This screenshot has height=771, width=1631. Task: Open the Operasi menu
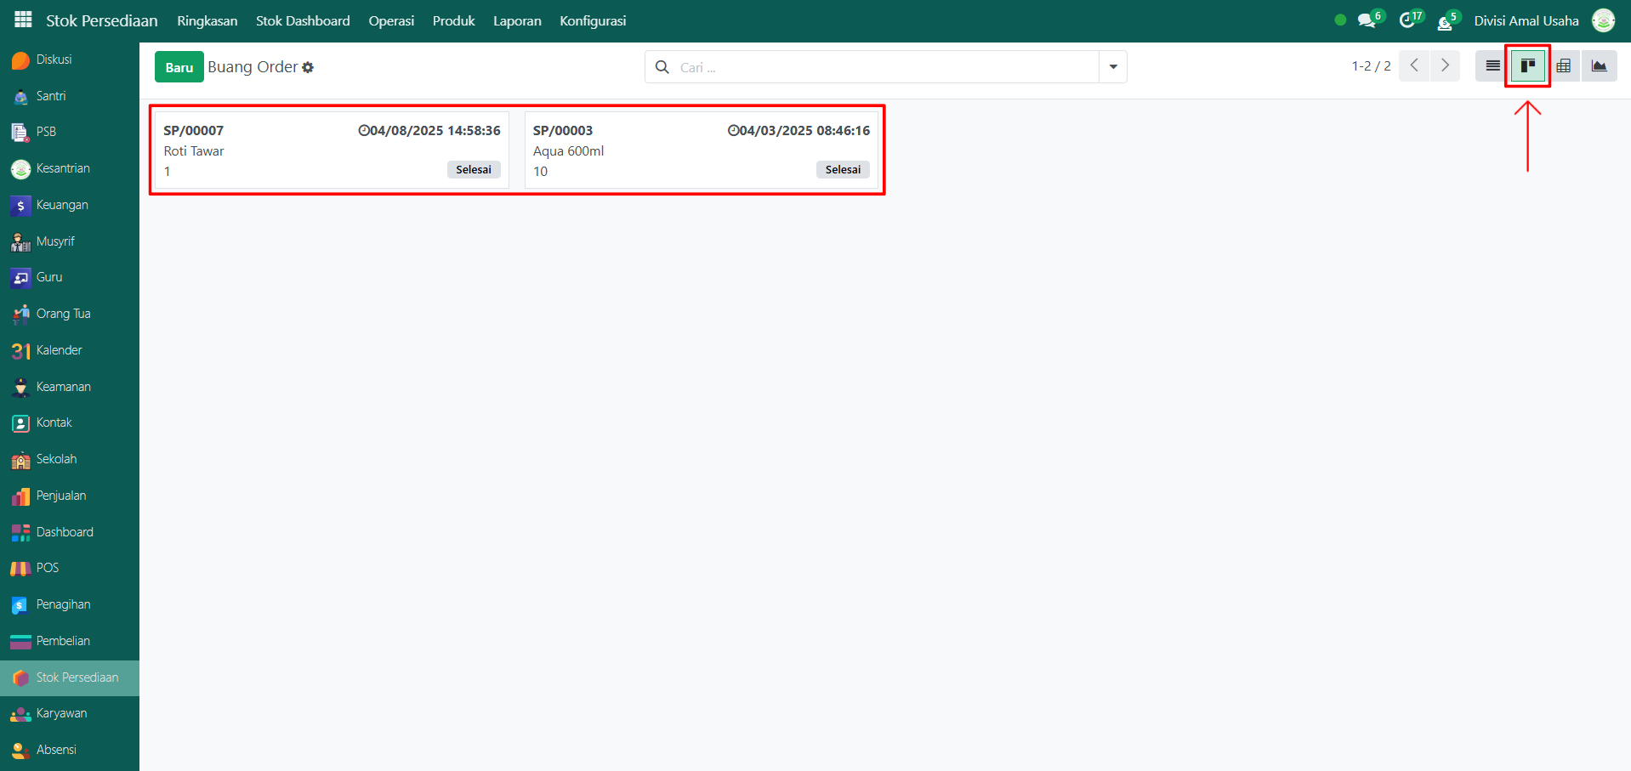[391, 20]
